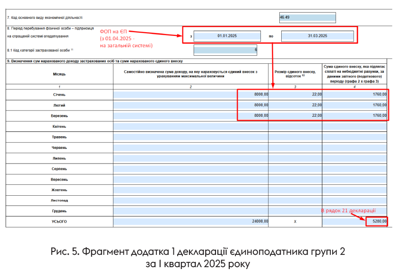
Task: Click the empty Липень contribution rate cell
Action: point(295,158)
